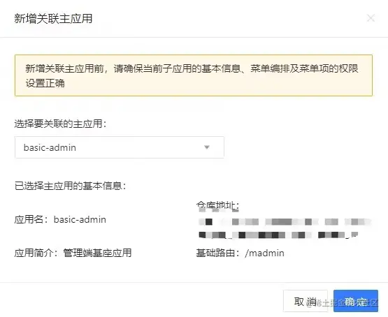Close the 新增关联主应用 dialog
Image resolution: width=388 pixels, height=317 pixels.
click(371, 18)
